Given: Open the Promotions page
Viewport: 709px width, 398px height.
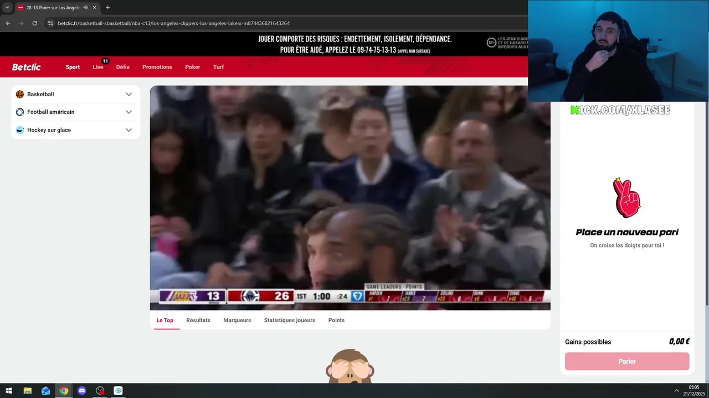Looking at the screenshot, I should [157, 67].
